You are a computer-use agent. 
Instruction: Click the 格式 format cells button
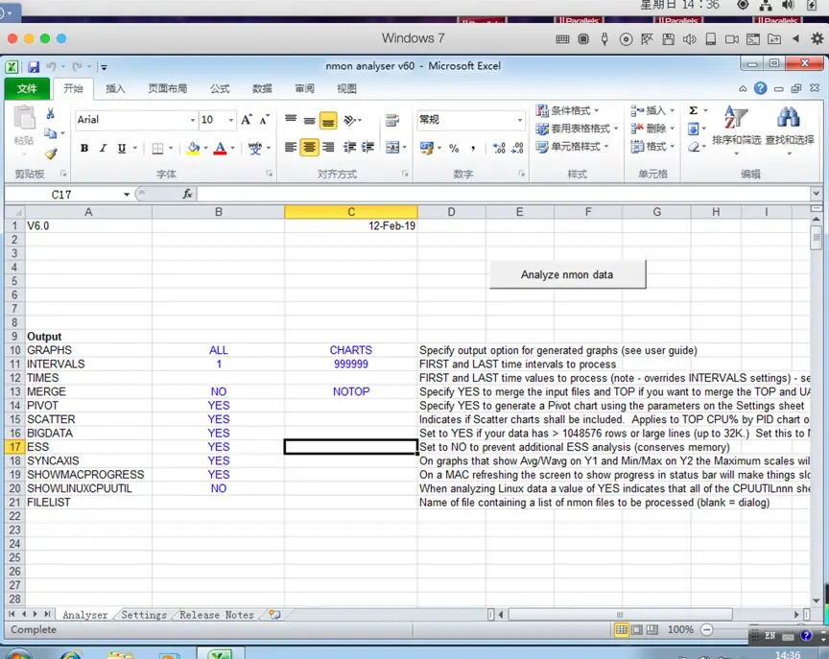click(652, 147)
